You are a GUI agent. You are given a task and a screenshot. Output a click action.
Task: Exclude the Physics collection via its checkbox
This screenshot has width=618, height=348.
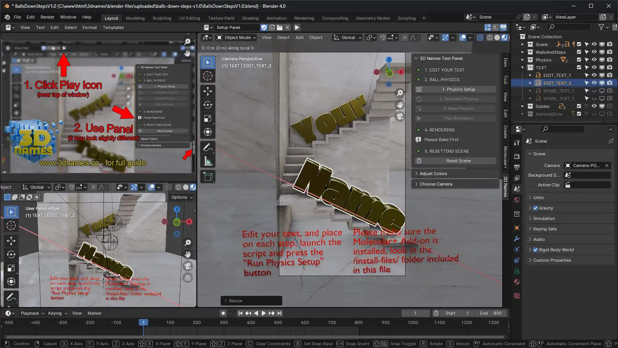click(x=579, y=60)
